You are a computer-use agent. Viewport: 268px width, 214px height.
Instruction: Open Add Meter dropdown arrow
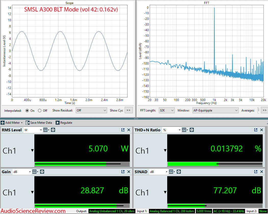click(22, 123)
